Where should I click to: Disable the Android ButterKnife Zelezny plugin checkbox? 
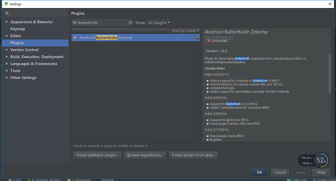point(197,37)
